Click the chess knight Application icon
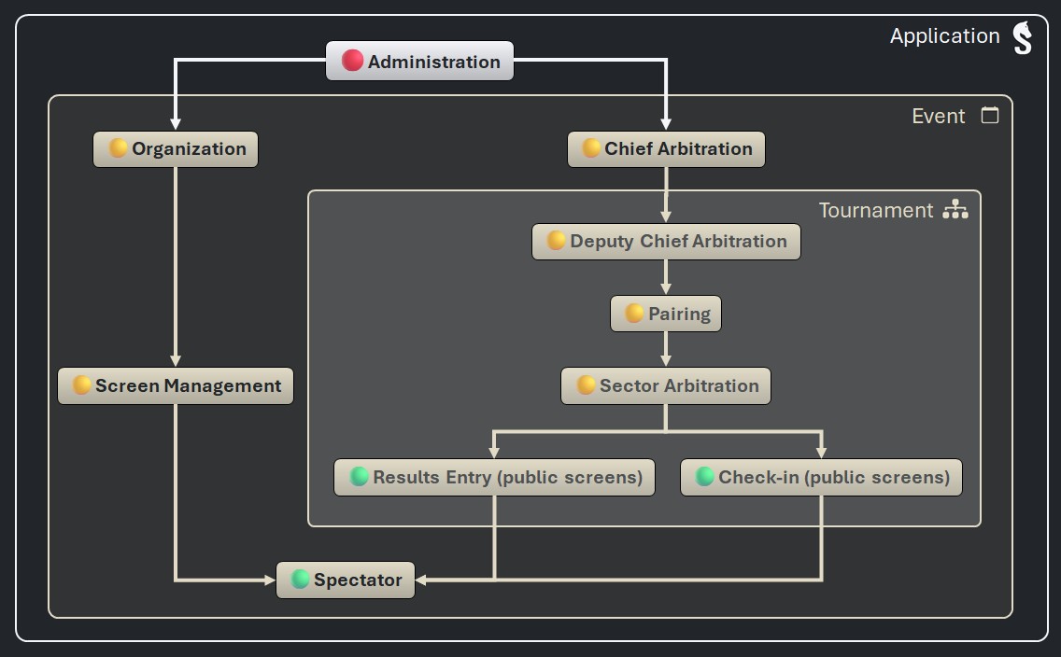 (x=1023, y=38)
